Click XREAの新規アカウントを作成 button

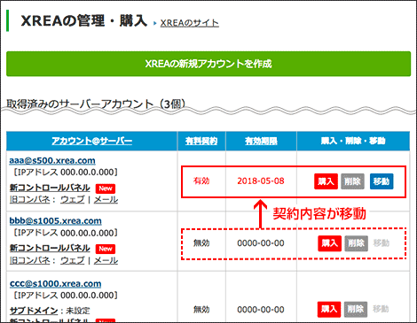(x=208, y=64)
